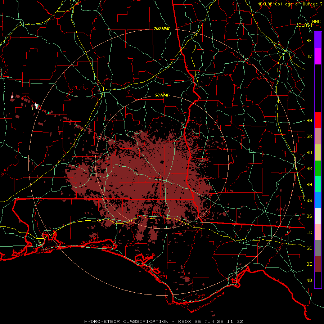Click the BD yellow legend swatch
324x324 pixels.
pos(318,153)
